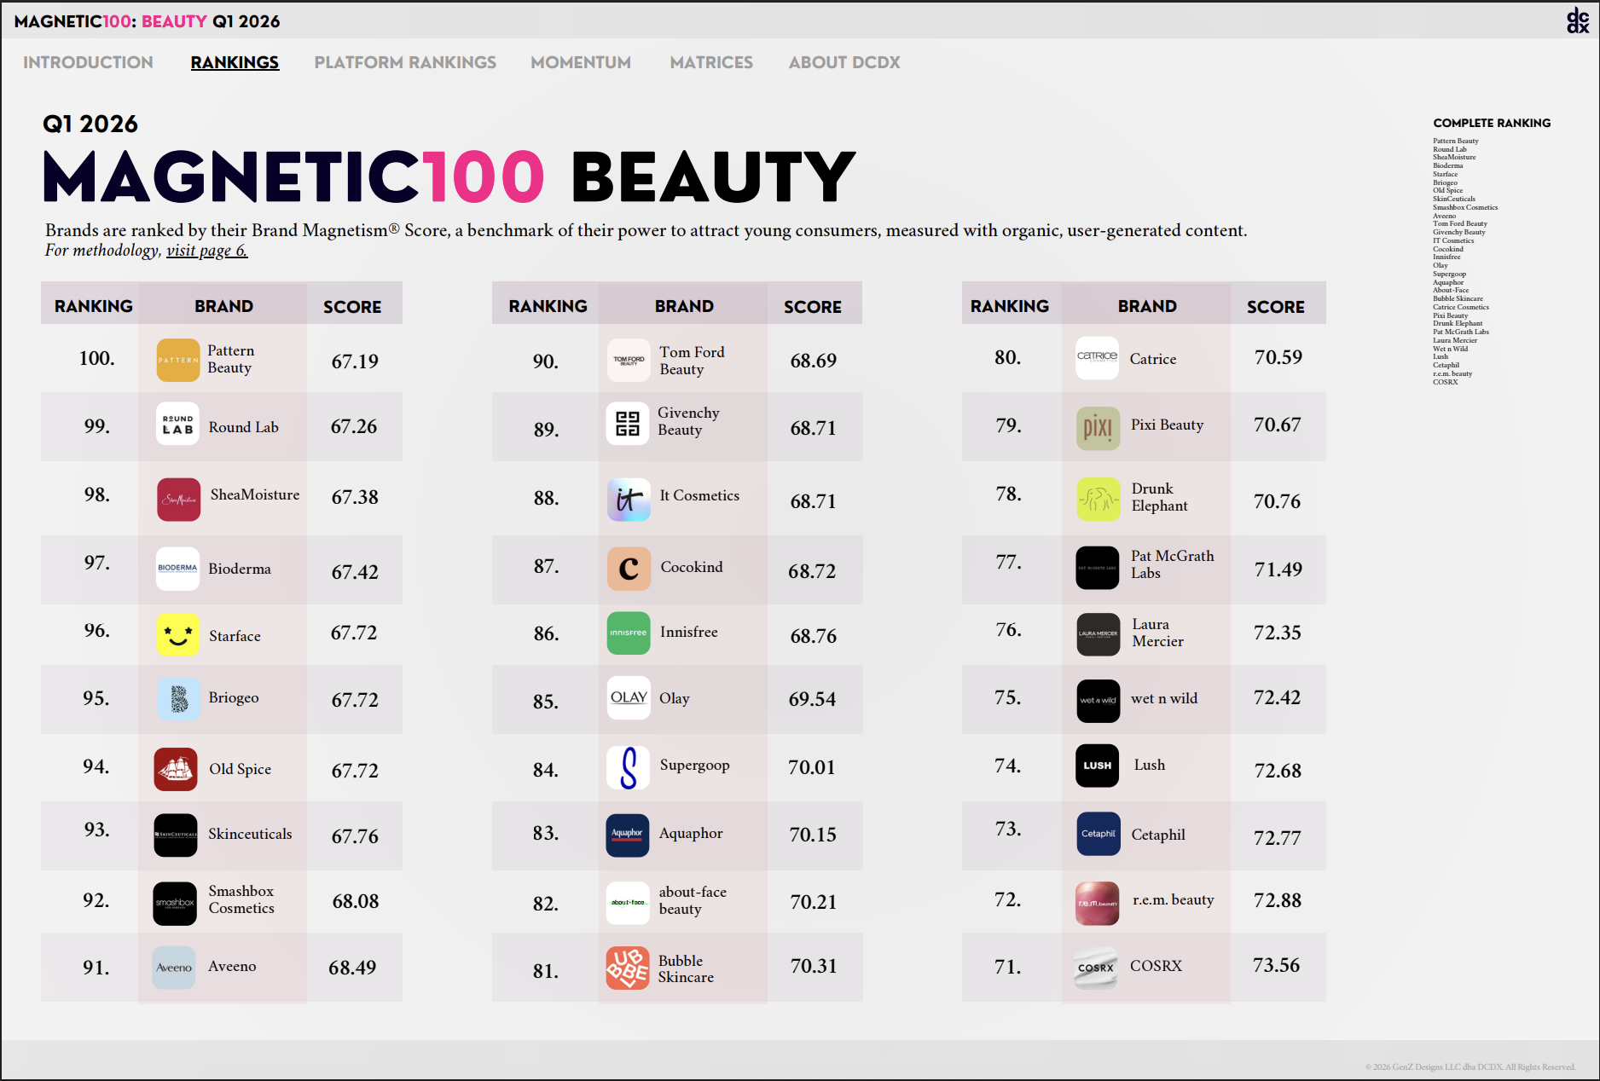Switch to Platform Rankings tab
The height and width of the screenshot is (1081, 1600).
[x=405, y=62]
